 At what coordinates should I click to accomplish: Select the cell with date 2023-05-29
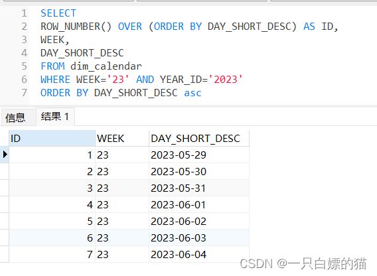[199, 155]
